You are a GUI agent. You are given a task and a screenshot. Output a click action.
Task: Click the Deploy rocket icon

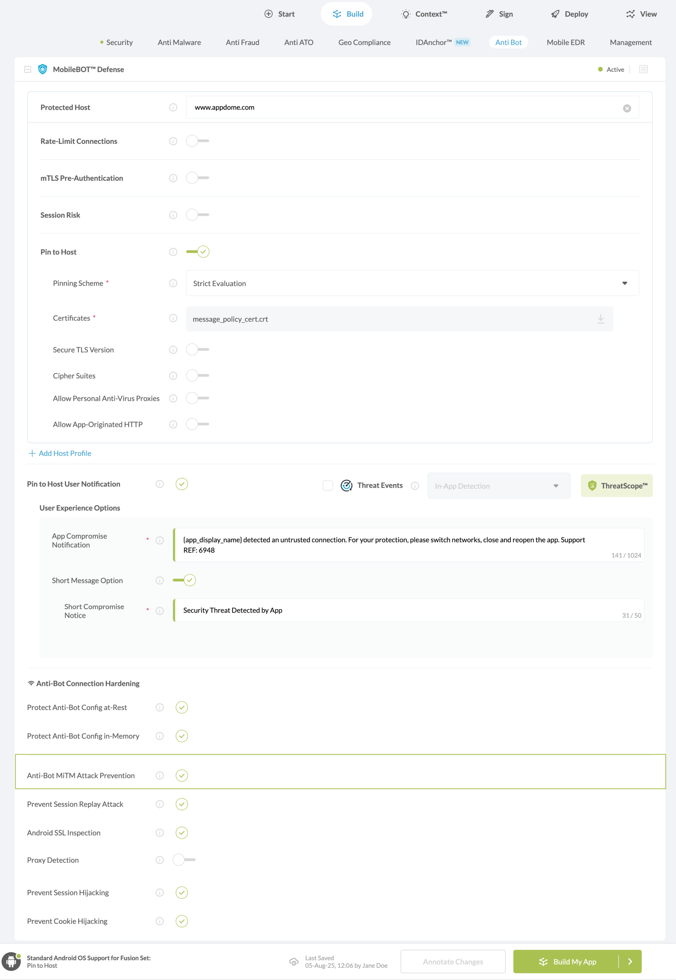pos(555,14)
